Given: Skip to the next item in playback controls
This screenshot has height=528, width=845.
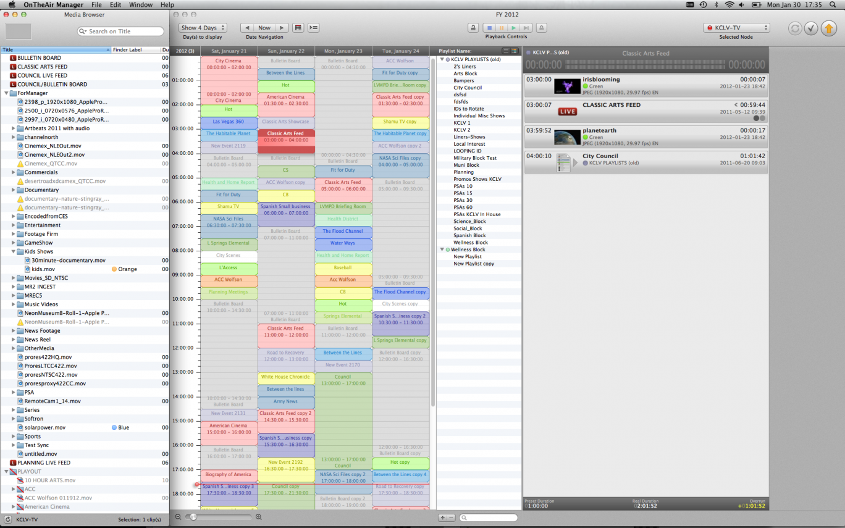Looking at the screenshot, I should [526, 28].
